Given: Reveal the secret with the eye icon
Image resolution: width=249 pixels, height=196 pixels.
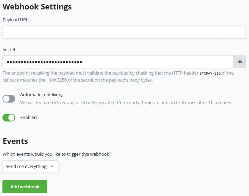Looking at the screenshot, I should [x=240, y=62].
